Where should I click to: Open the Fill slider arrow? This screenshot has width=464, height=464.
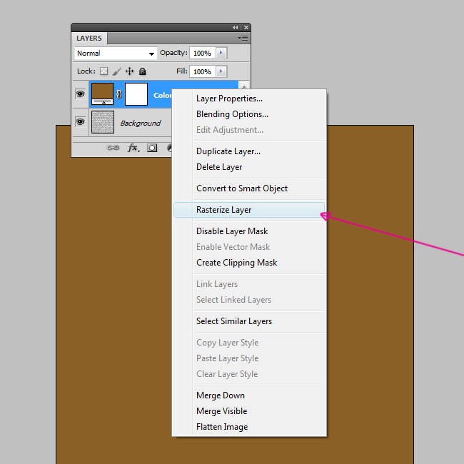click(x=221, y=71)
